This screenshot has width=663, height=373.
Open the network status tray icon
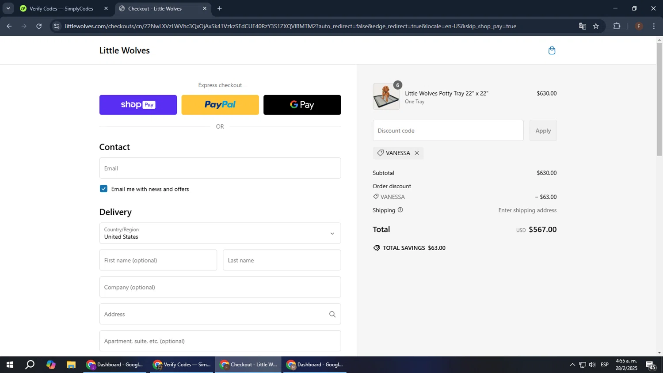point(583,365)
